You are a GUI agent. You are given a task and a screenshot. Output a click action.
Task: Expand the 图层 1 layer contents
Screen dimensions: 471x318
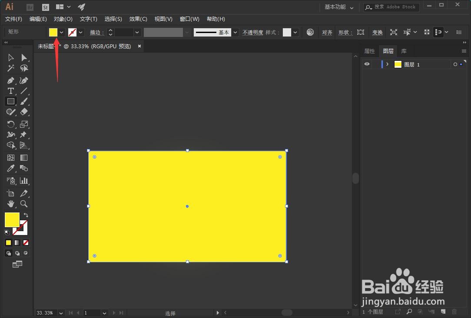tap(388, 64)
